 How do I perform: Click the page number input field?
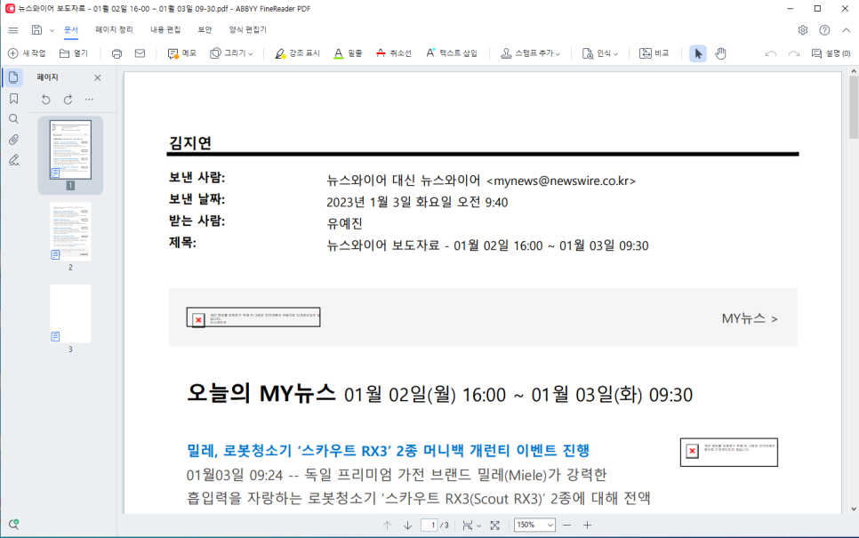point(429,525)
